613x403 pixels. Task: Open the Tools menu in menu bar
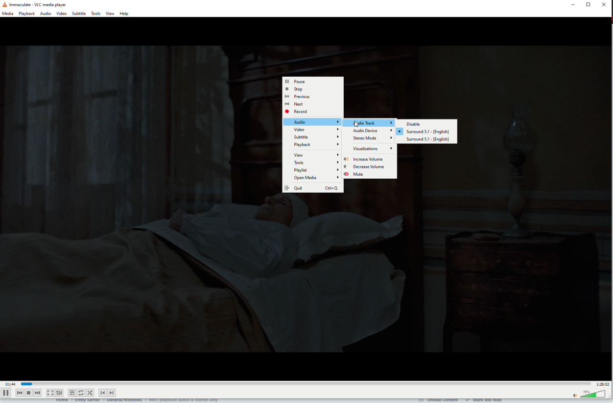(x=96, y=14)
